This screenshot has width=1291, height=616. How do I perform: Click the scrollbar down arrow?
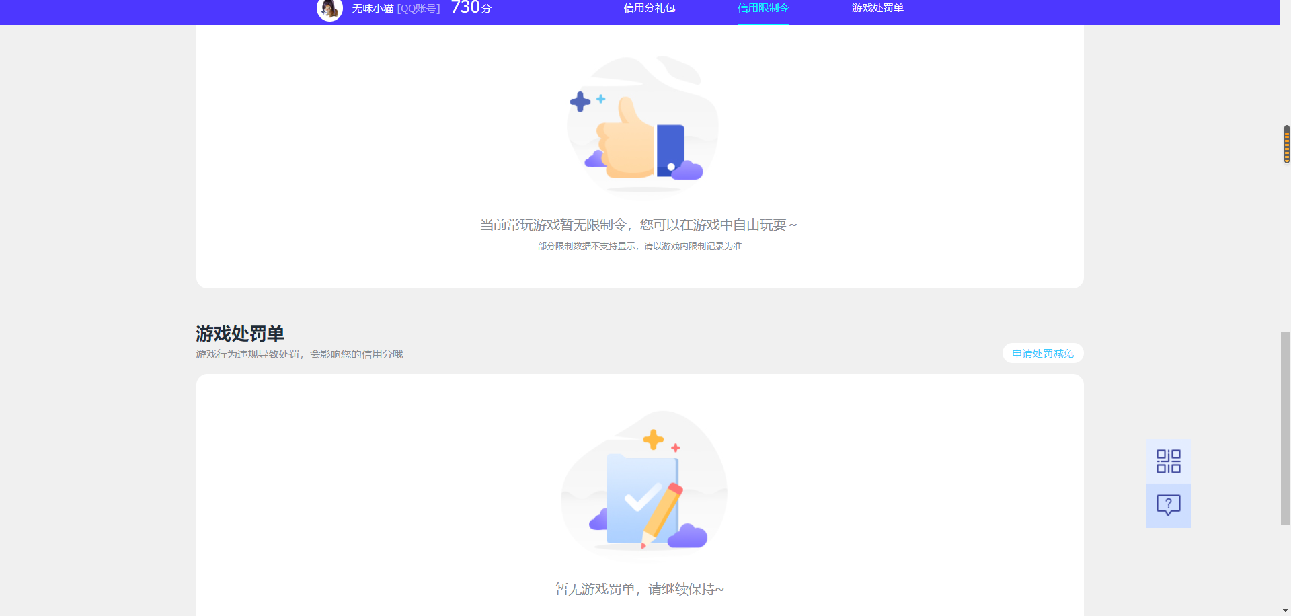[1285, 611]
